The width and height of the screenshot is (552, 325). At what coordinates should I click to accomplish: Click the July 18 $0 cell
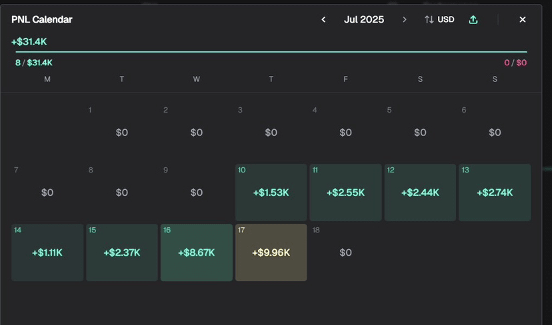pyautogui.click(x=345, y=252)
